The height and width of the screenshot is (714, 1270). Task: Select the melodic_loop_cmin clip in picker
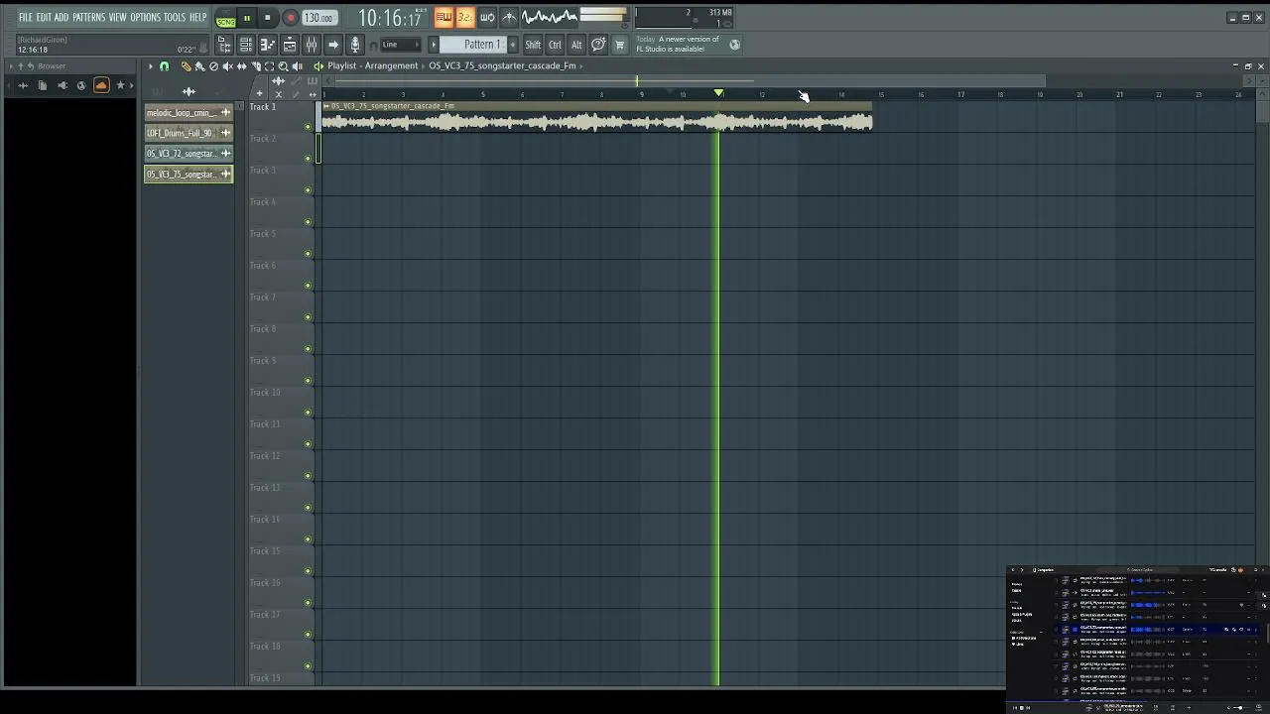pos(189,112)
